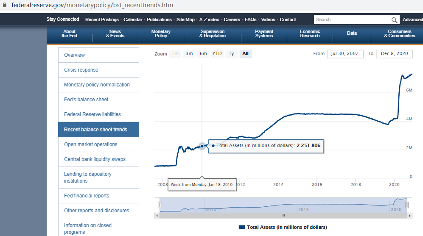The image size is (423, 236).
Task: Open the Recent Postings link
Action: 102,19
